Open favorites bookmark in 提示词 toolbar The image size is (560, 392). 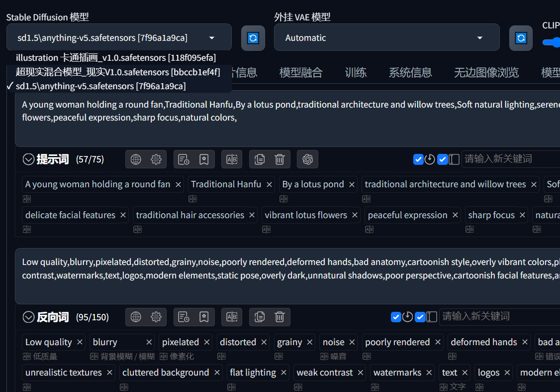point(204,159)
